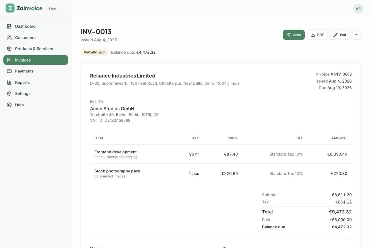Viewport: 370px width, 248px height.
Task: Open the Dashboard grid icon
Action: point(9,26)
